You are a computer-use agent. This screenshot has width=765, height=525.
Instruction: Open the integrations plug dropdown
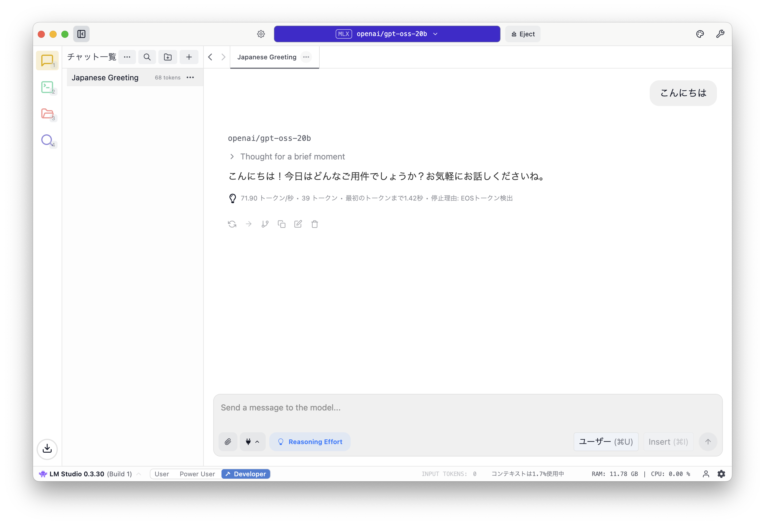pos(252,442)
